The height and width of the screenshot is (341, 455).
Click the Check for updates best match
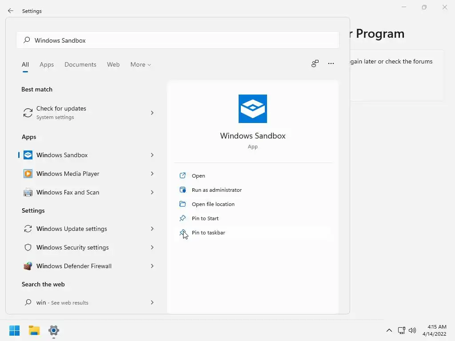tap(88, 113)
